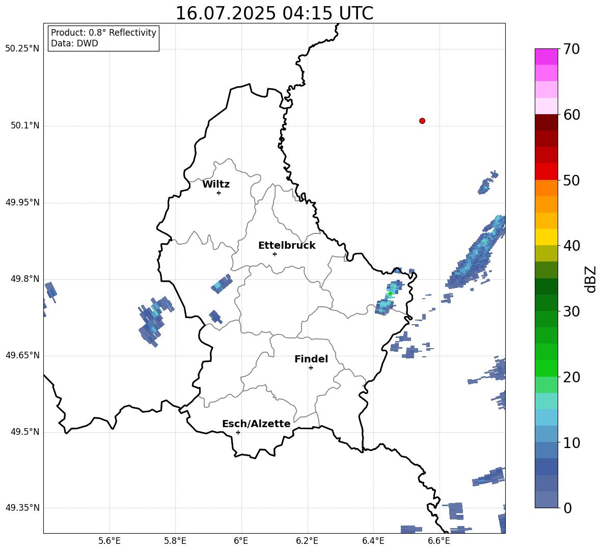Click the 40 value on the colorbar
This screenshot has width=603, height=551.
(571, 246)
